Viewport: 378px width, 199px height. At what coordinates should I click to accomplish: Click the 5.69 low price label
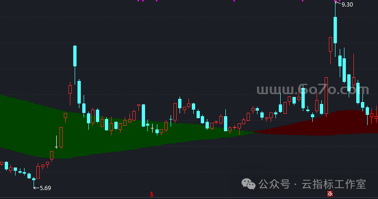point(45,188)
